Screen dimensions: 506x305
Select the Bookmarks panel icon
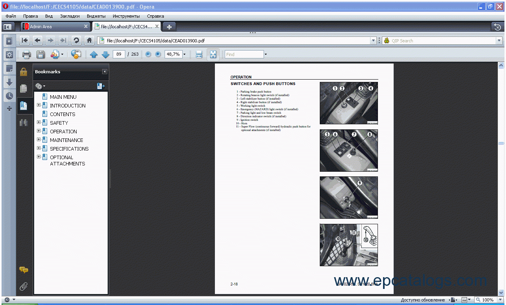[x=24, y=105]
